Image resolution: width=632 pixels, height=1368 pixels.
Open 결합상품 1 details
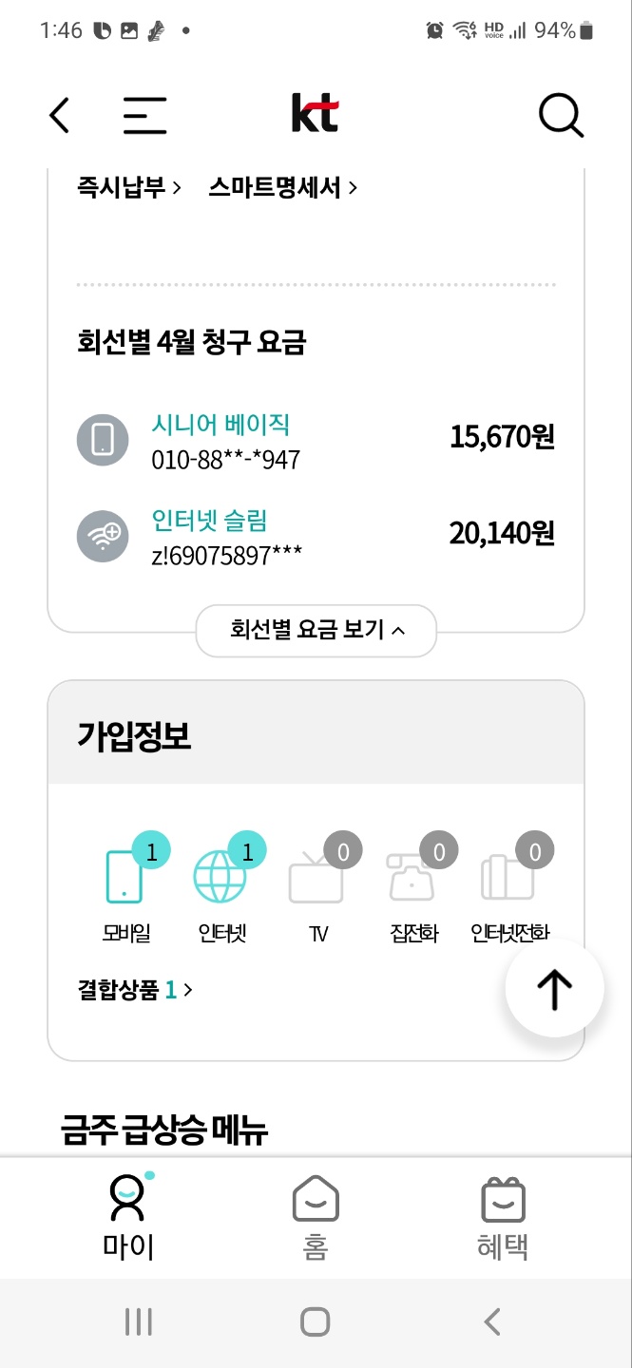tap(135, 990)
